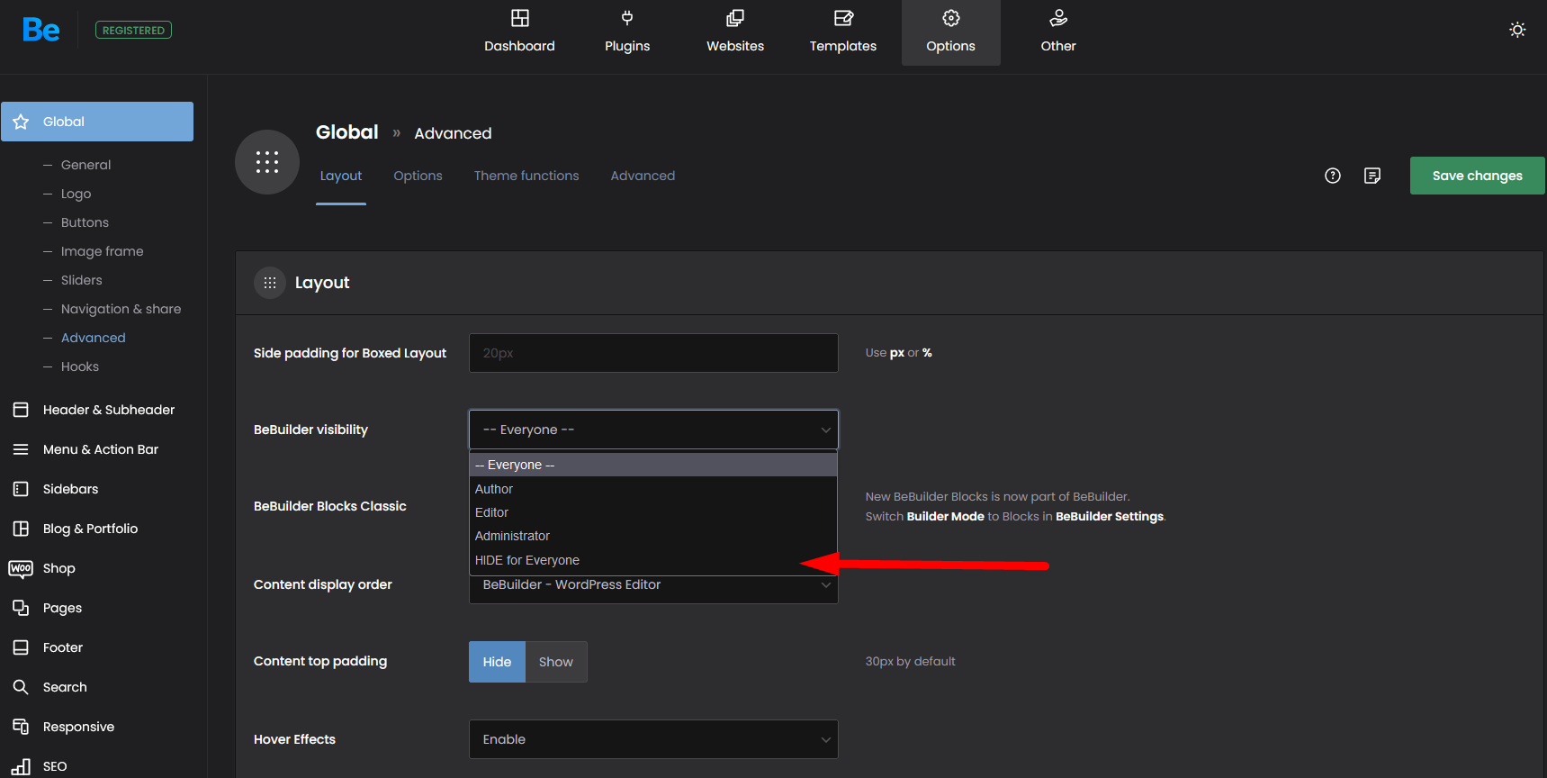The image size is (1547, 778).
Task: Open the notes changelog icon
Action: click(1372, 176)
